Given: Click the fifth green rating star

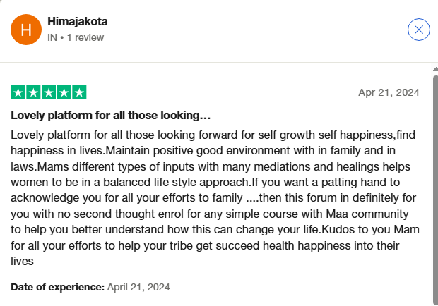Looking at the screenshot, I should click(79, 92).
